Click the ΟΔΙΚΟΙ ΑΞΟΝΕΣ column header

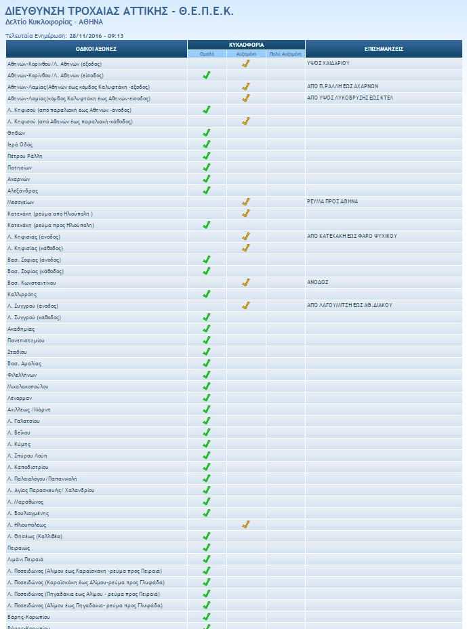[96, 49]
